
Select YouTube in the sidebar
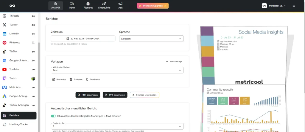click(x=14, y=69)
